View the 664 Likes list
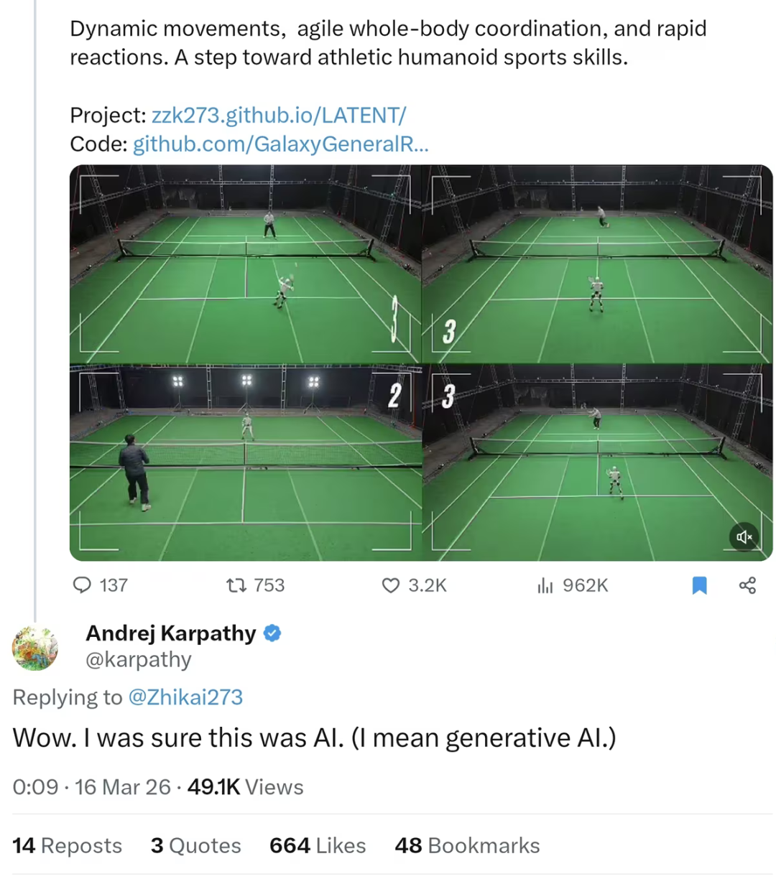776x879 pixels. pyautogui.click(x=318, y=845)
